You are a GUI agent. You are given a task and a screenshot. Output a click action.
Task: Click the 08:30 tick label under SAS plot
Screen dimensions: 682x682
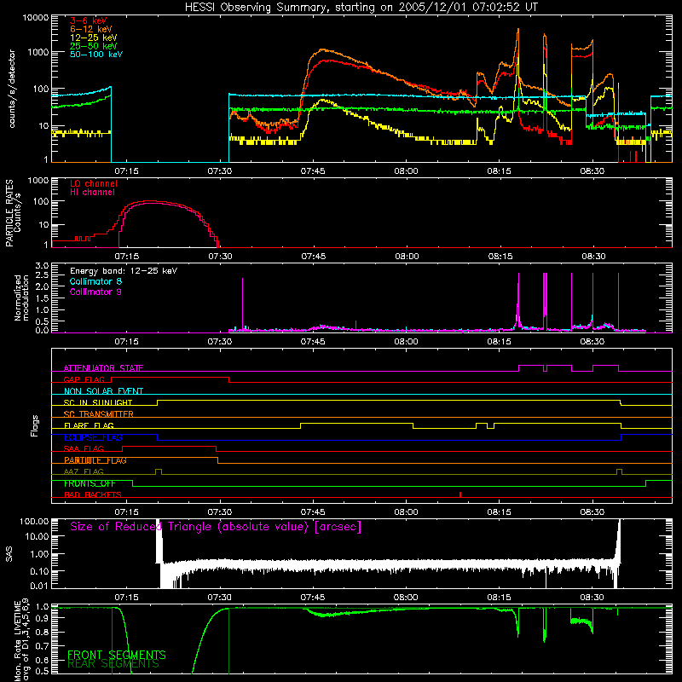[x=592, y=598]
